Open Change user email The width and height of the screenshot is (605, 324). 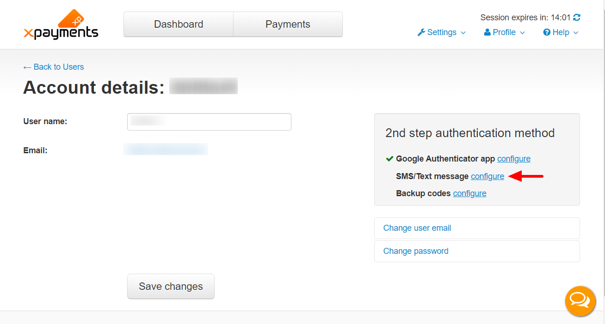coord(477,228)
